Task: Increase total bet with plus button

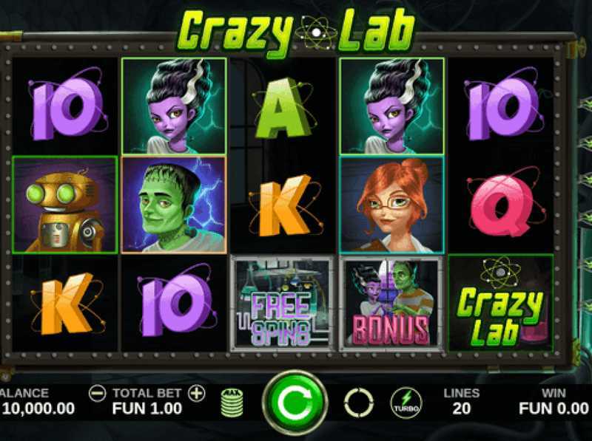Action: tap(197, 394)
